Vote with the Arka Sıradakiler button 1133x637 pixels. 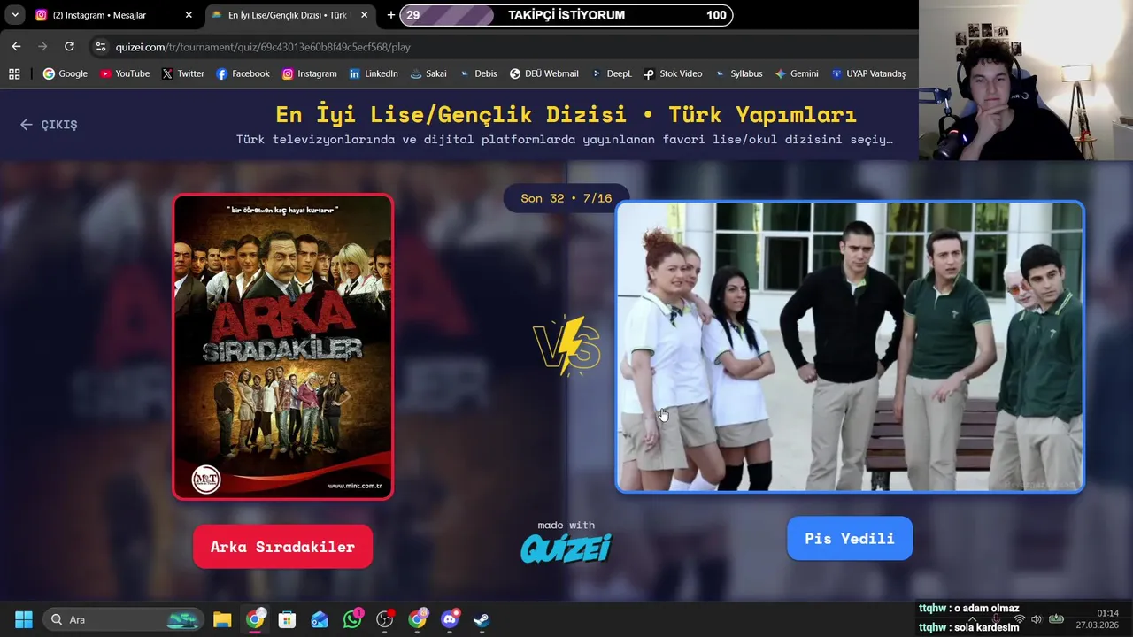282,547
